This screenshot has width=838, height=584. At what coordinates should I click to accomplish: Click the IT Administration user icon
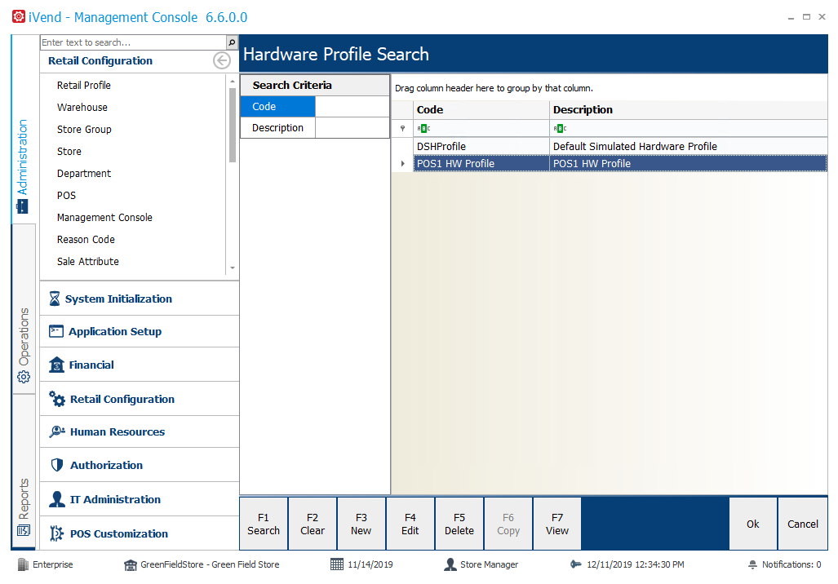[x=56, y=499]
